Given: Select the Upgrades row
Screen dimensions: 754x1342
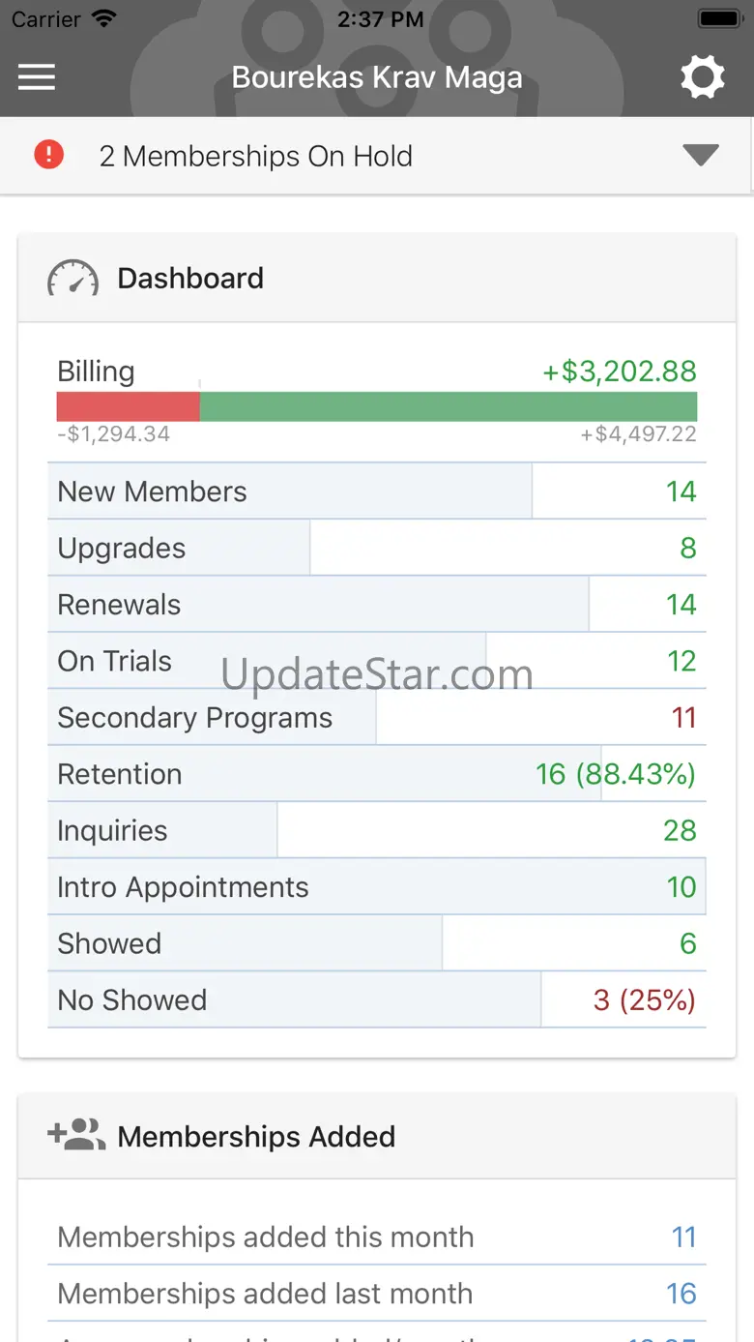Looking at the screenshot, I should [x=377, y=548].
